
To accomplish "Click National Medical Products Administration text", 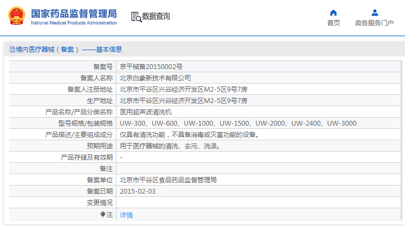I will click(x=74, y=23).
